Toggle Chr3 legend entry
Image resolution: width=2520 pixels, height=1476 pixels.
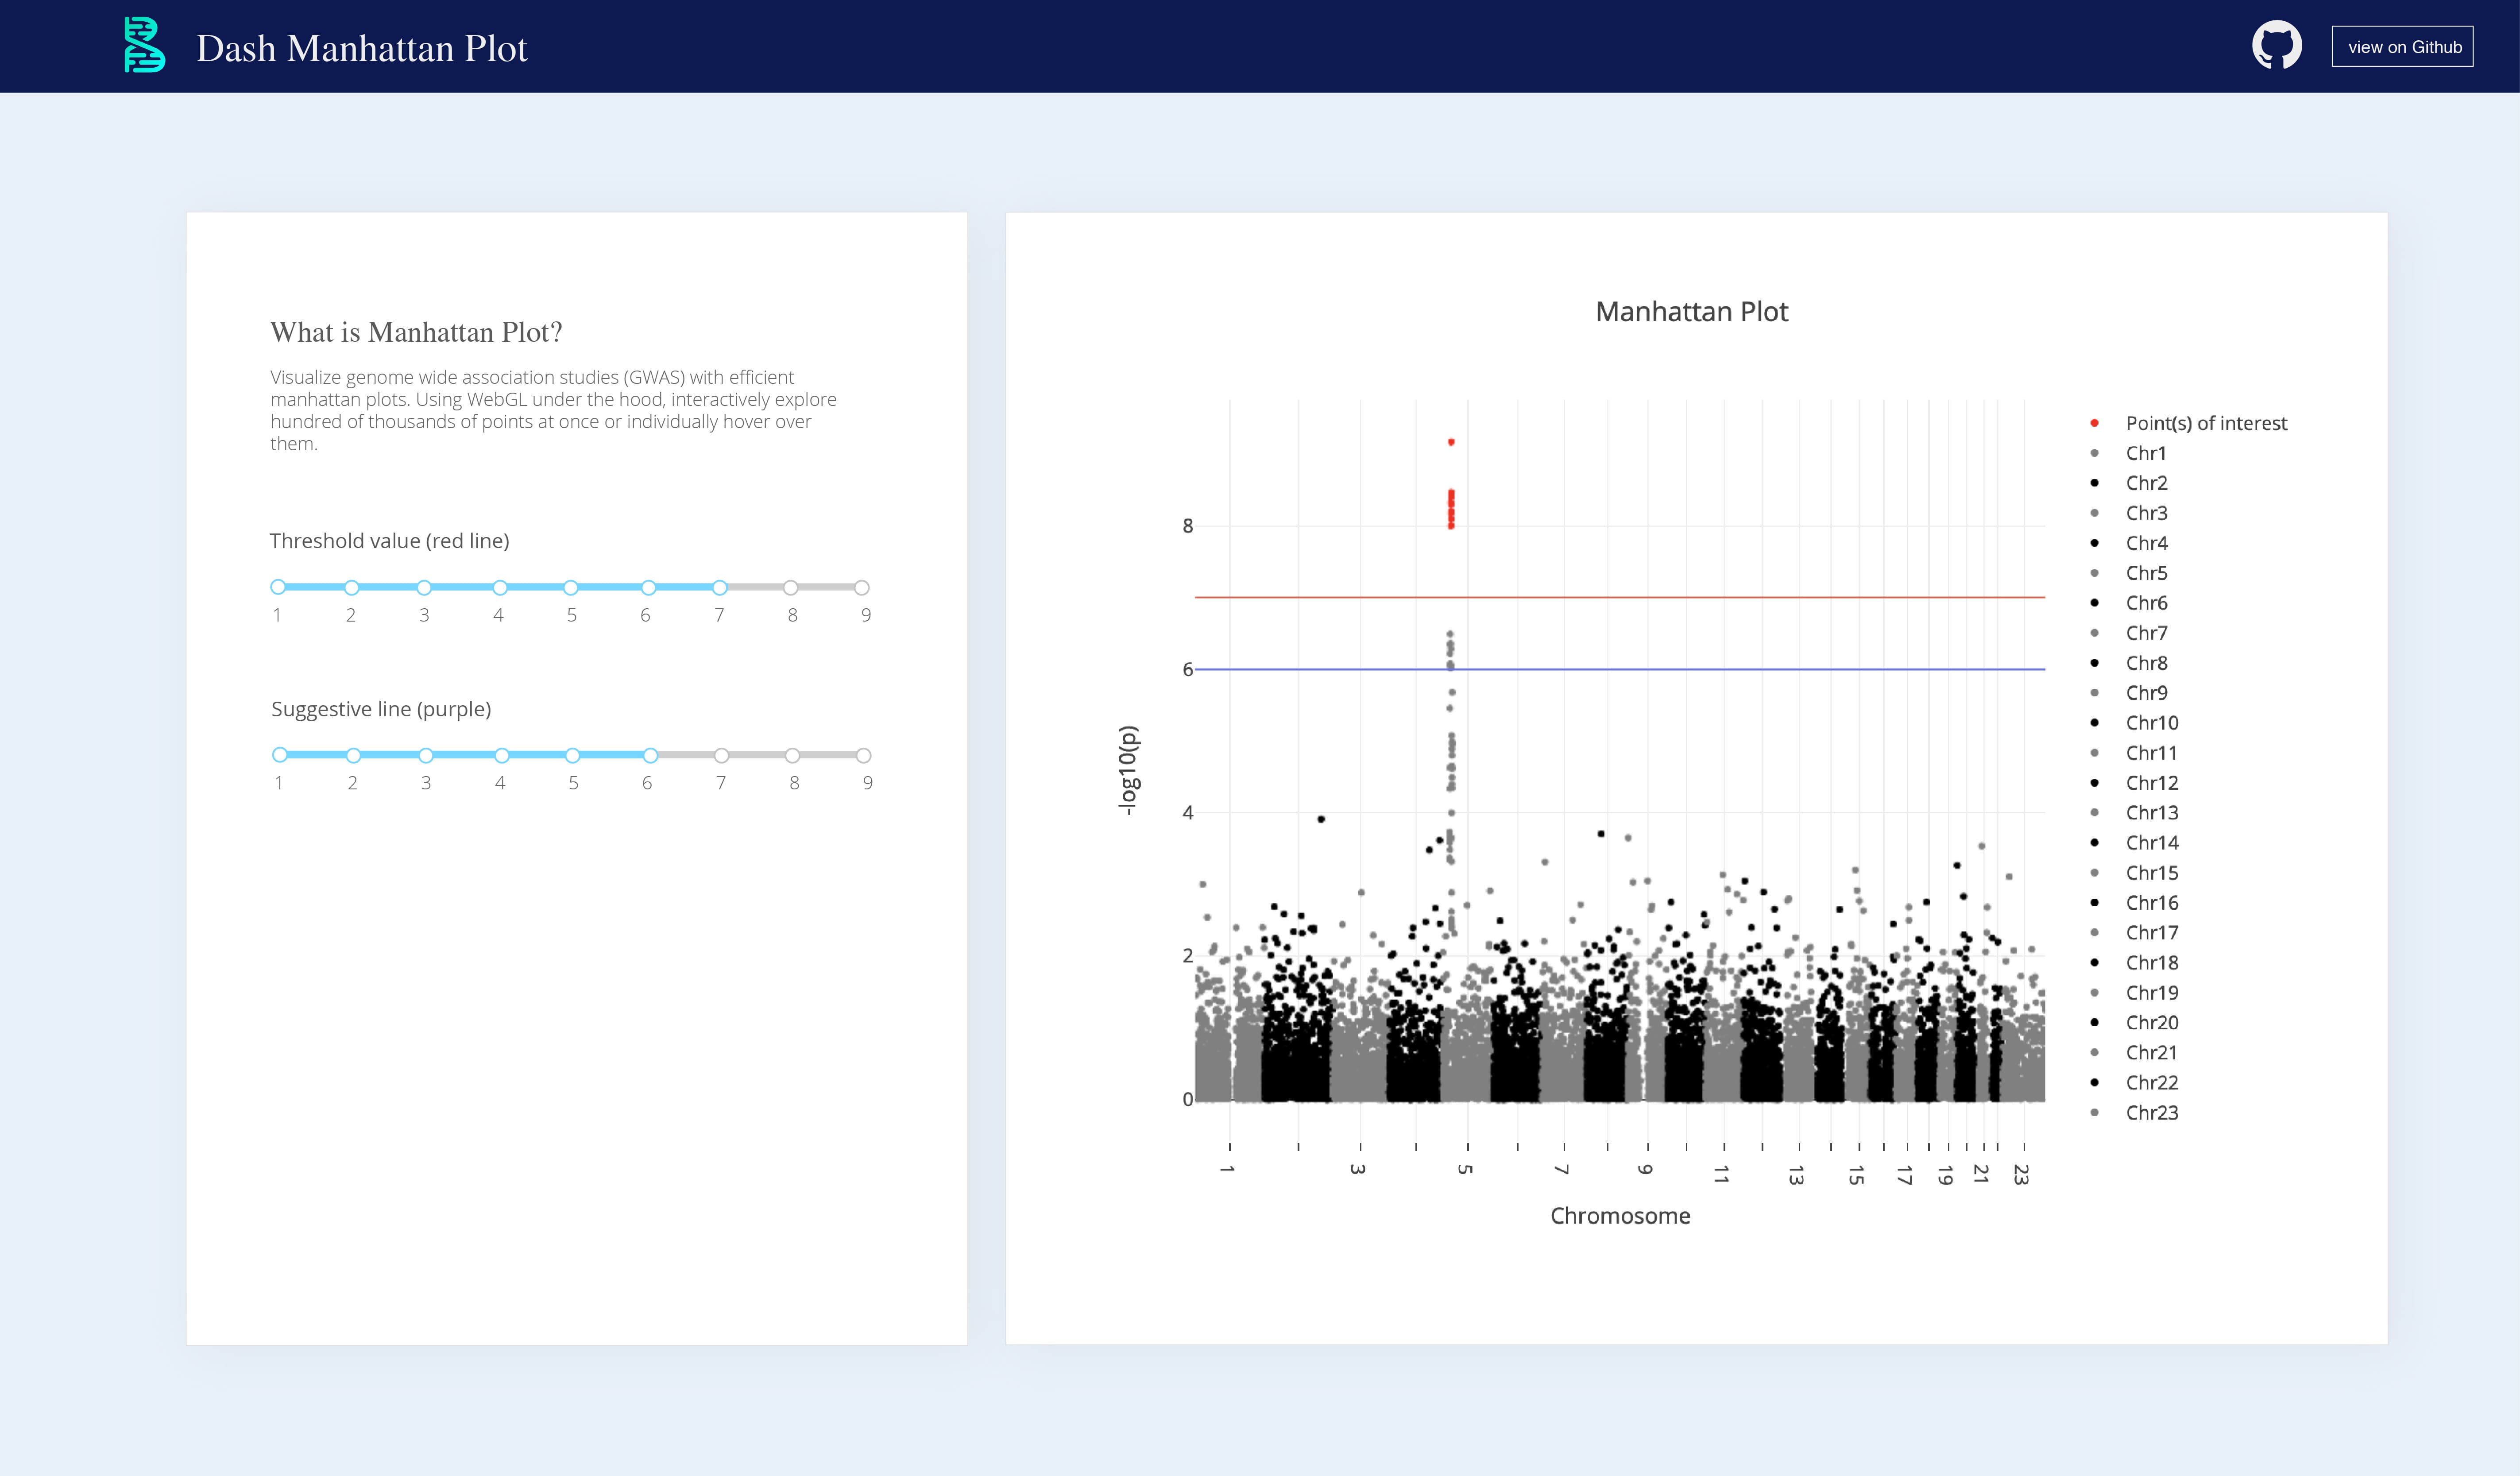2146,512
